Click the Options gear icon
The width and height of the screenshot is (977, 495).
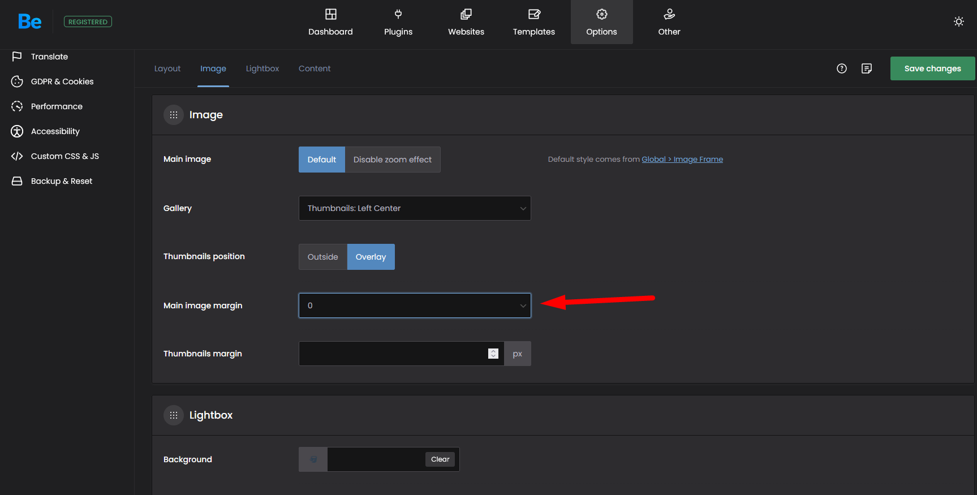click(x=602, y=14)
